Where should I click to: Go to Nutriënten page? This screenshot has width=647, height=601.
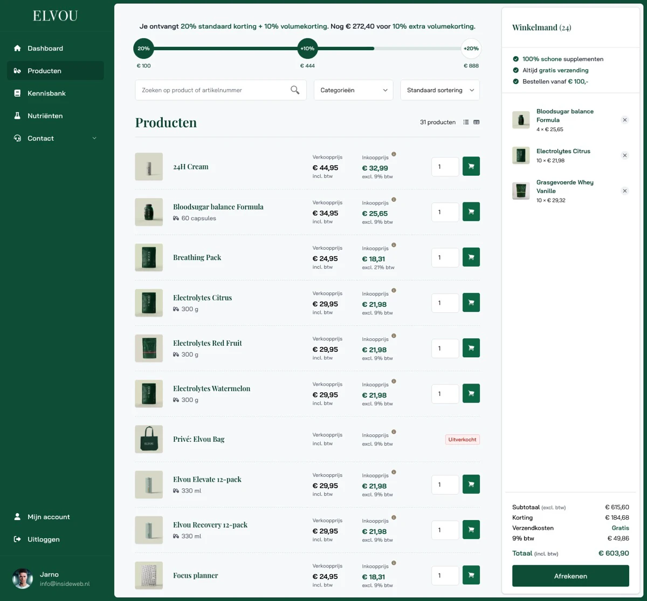(x=45, y=116)
